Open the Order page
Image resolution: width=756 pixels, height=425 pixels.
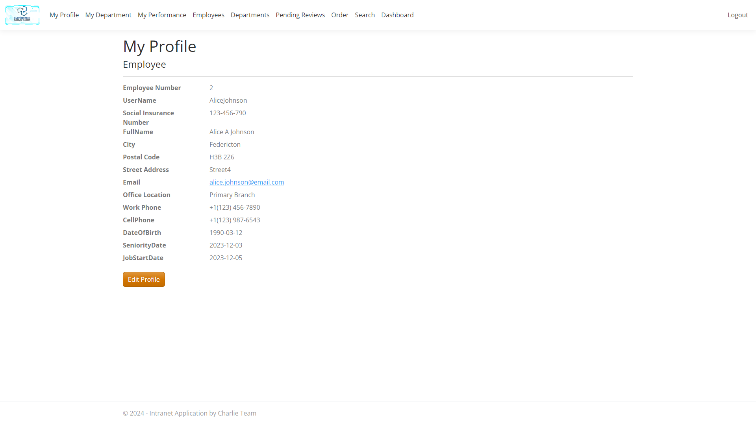coord(340,15)
